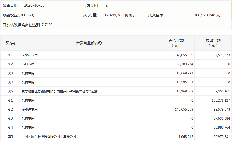Click the 会员营业部名称 column header
Image resolution: width=232 pixels, height=141 pixels.
click(x=89, y=43)
